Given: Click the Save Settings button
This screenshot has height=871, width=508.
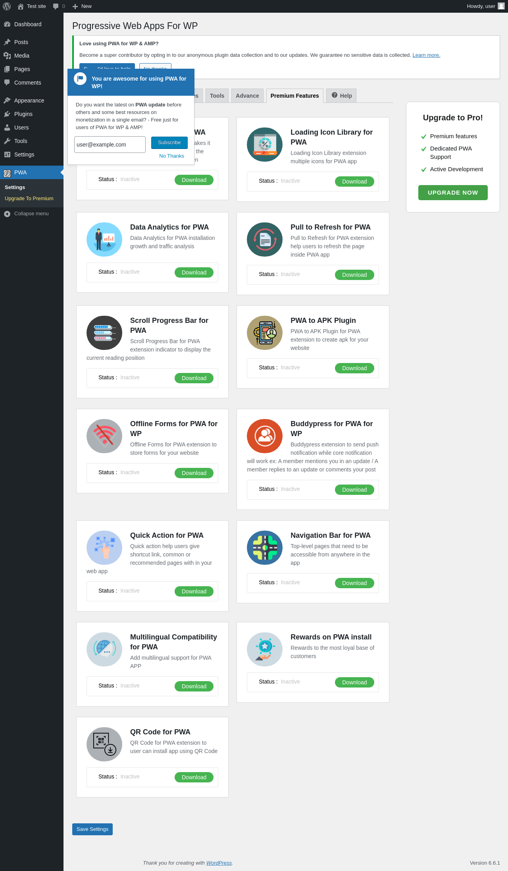Looking at the screenshot, I should pos(92,829).
